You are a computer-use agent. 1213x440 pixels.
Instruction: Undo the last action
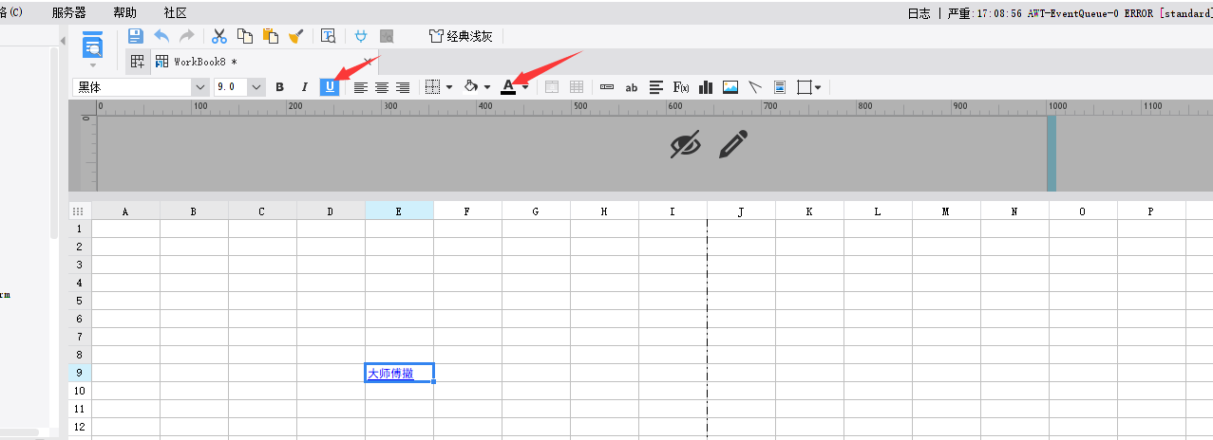(161, 36)
